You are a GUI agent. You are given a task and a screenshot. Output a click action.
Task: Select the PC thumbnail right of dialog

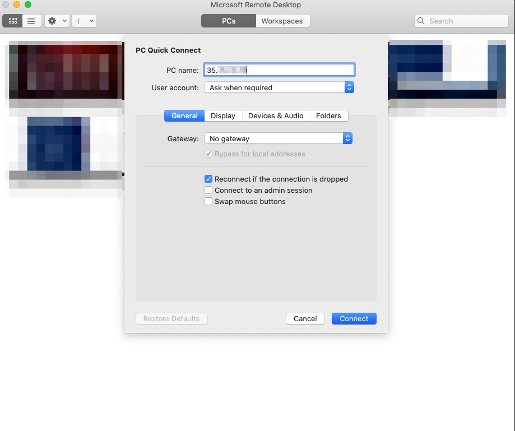coord(447,69)
